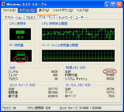124x112 pixels.
Task: Click the PF usage 314 MB gauge
Action: pyautogui.click(x=21, y=56)
